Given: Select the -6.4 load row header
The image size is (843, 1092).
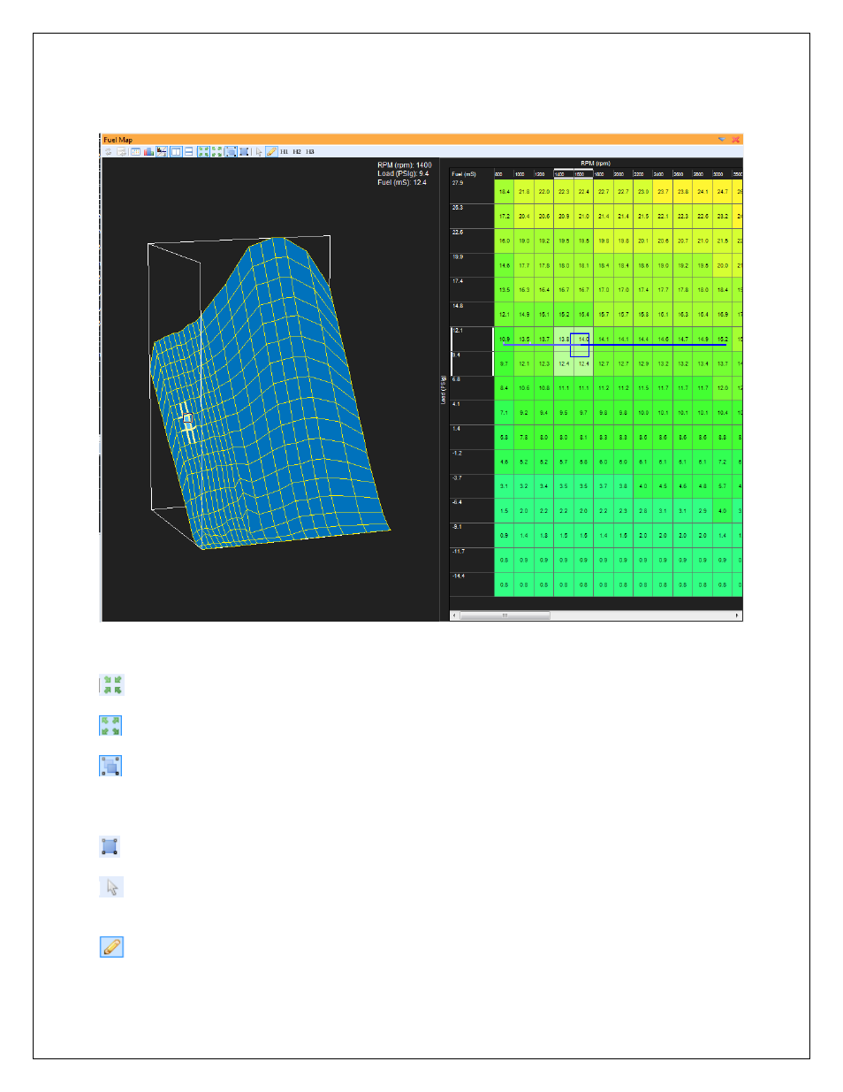Looking at the screenshot, I should click(x=472, y=510).
